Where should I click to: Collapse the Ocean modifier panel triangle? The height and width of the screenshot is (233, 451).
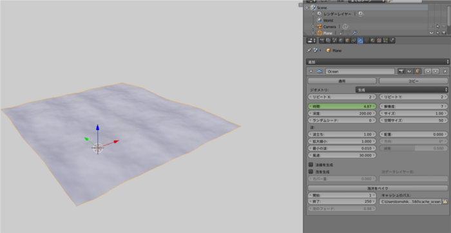click(x=311, y=71)
